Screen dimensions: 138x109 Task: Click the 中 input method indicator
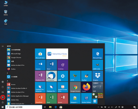119,107
